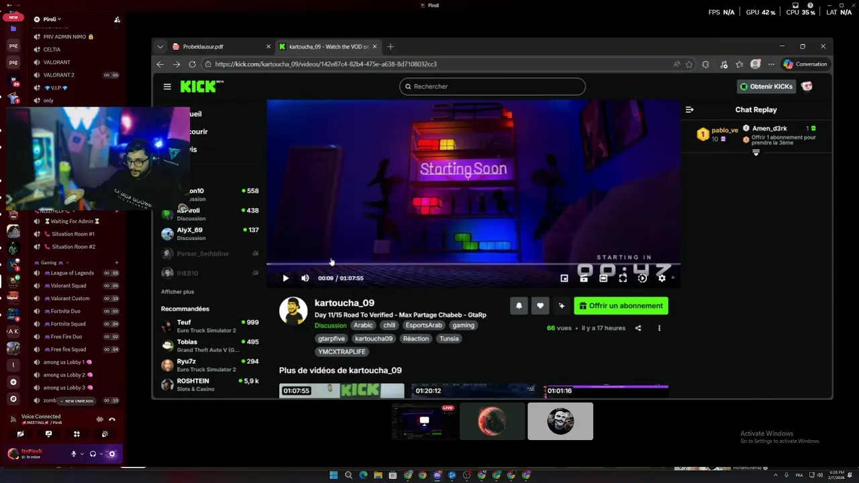Open video player settings gear
Screen dimensions: 859x483
click(x=662, y=278)
